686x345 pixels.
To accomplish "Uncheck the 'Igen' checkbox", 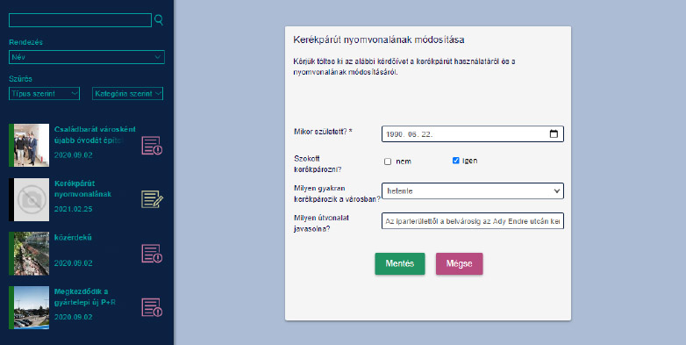I will (x=455, y=161).
